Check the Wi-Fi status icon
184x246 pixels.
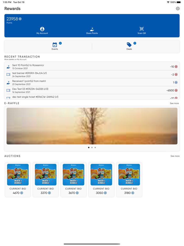[x=168, y=2]
